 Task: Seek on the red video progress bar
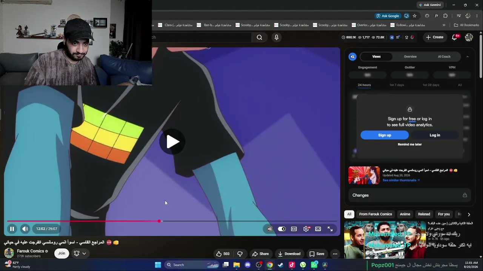(x=172, y=221)
